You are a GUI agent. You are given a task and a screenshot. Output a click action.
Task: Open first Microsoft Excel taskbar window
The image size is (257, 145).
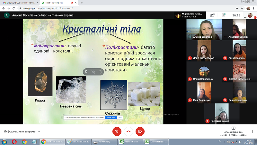pyautogui.click(x=130, y=142)
